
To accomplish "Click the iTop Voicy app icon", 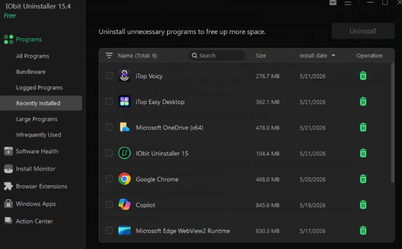I will pyautogui.click(x=124, y=76).
